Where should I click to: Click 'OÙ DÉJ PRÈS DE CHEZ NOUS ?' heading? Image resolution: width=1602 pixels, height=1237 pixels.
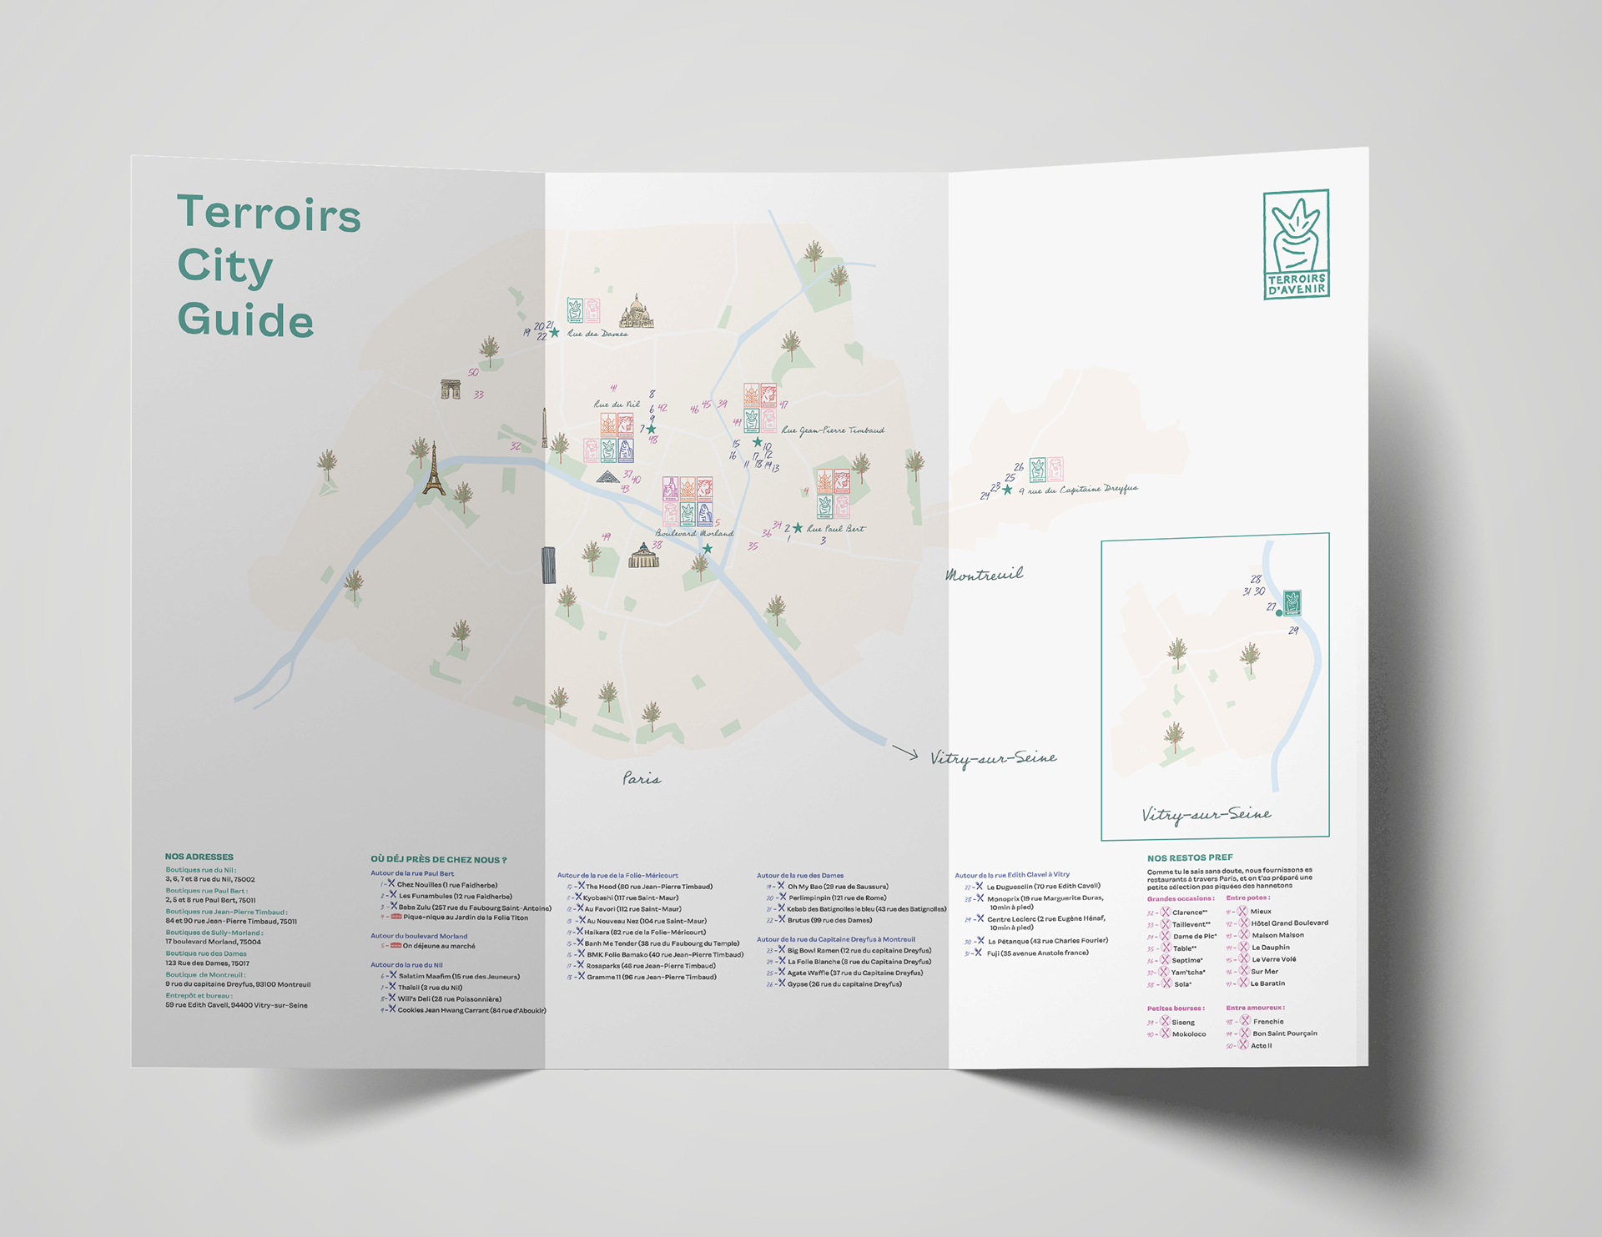pos(439,859)
